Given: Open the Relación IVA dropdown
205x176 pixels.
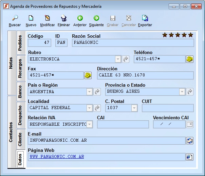Looking at the screenshot, I should point(90,124).
